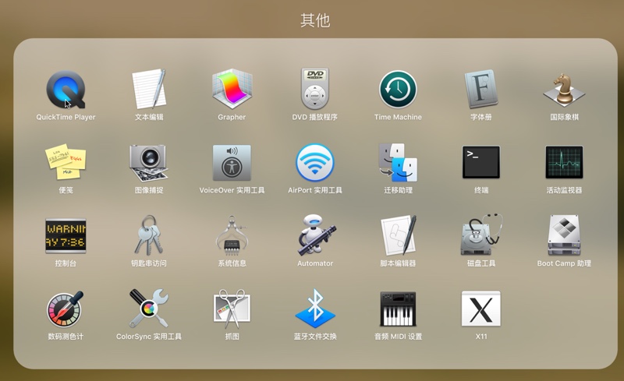Launch 脚本编辑器 Script Editor
The image size is (624, 381).
coord(398,235)
